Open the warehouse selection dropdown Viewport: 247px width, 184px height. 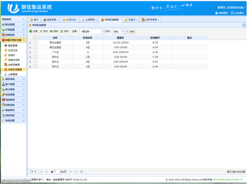(x=92, y=31)
